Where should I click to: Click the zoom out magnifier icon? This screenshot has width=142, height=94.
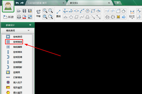(50, 11)
